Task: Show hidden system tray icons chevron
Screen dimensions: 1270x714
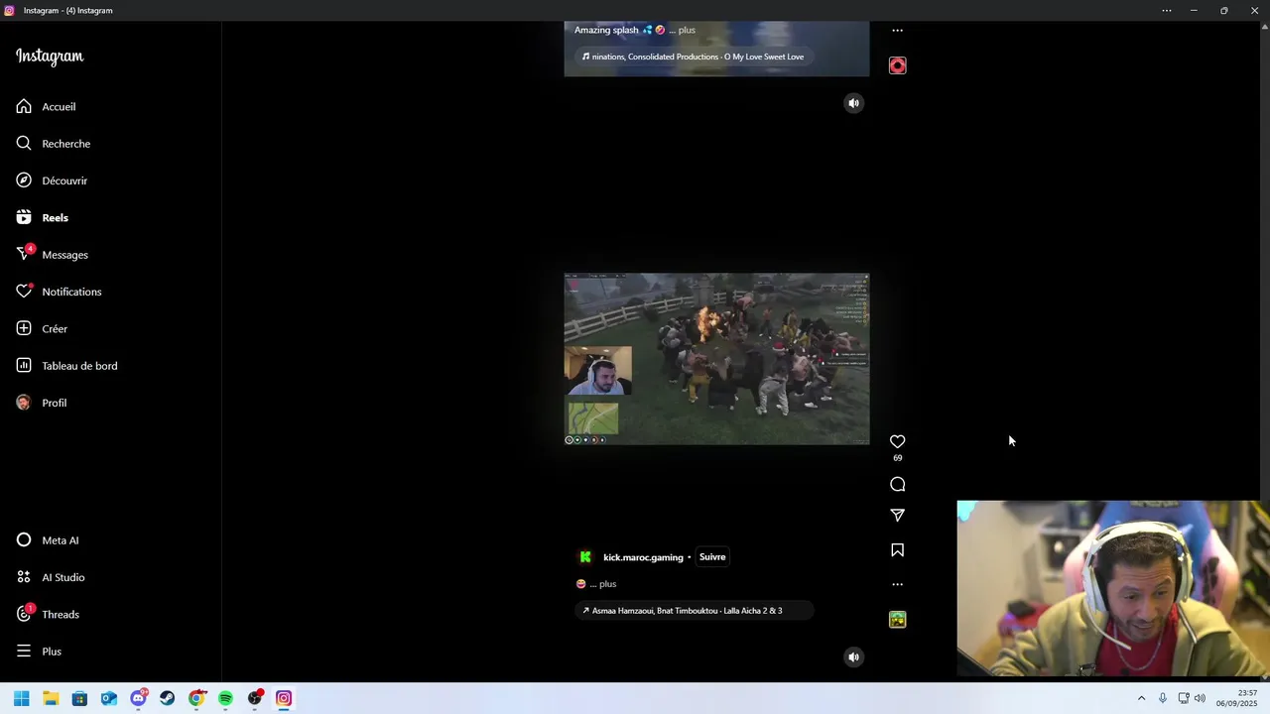Action: 1141,698
